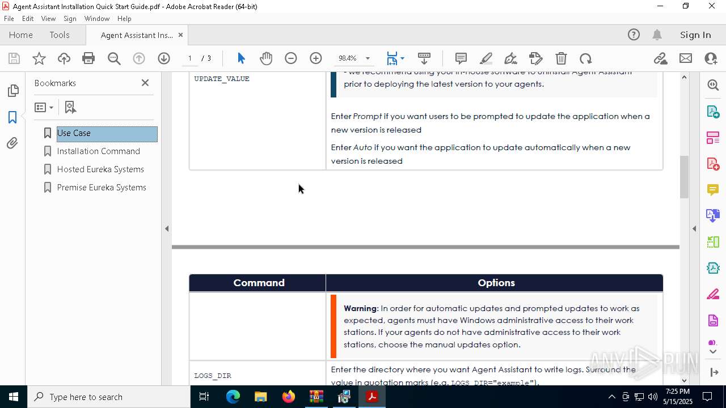Edit the current page number field
This screenshot has height=408, width=726.
[190, 58]
